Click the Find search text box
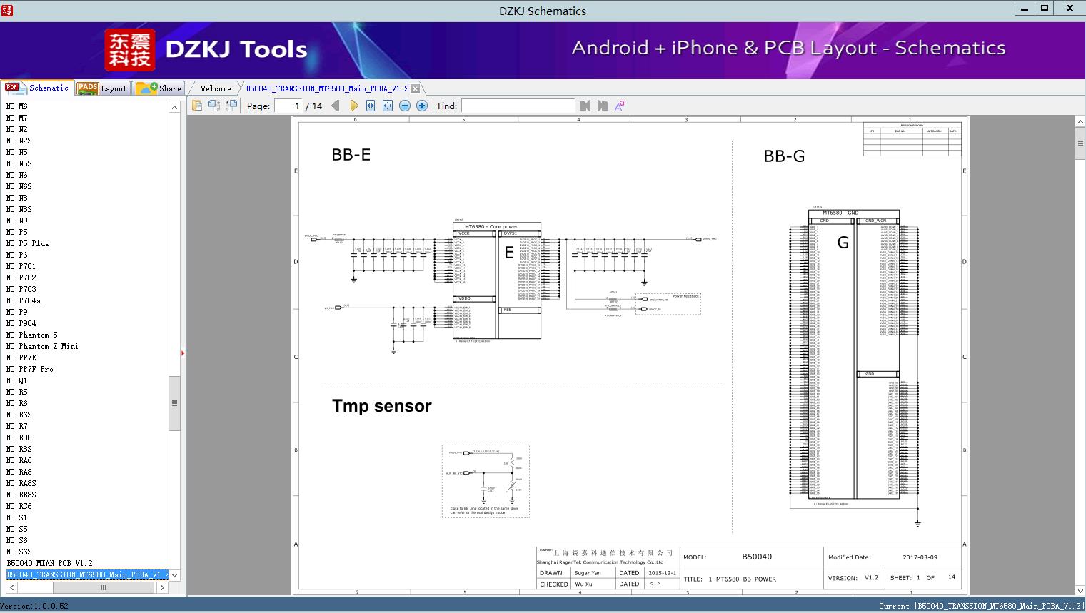 click(x=518, y=106)
